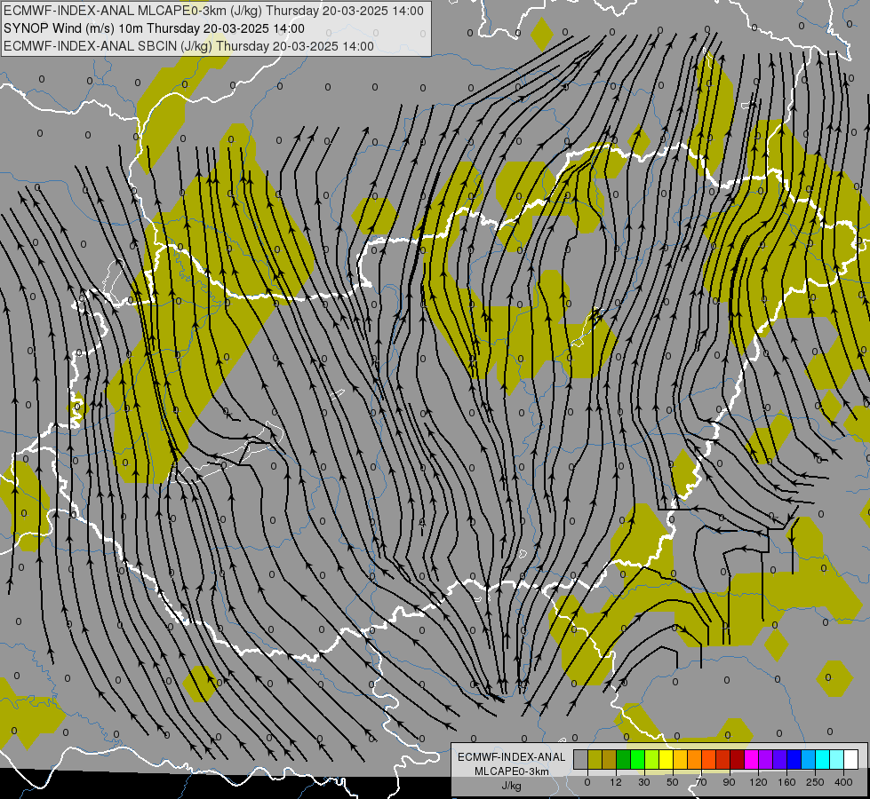Click the legend value '12'
This screenshot has width=870, height=799.
point(616,782)
